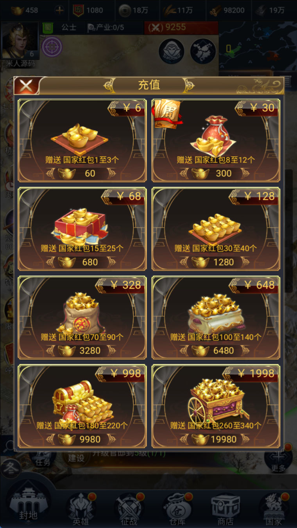Tap the plus icon to add gold
This screenshot has width=297, height=528.
tap(59, 10)
